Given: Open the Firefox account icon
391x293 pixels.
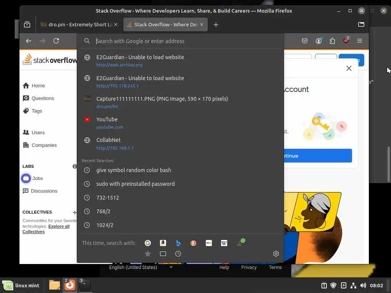Looking at the screenshot, I should click(x=319, y=41).
